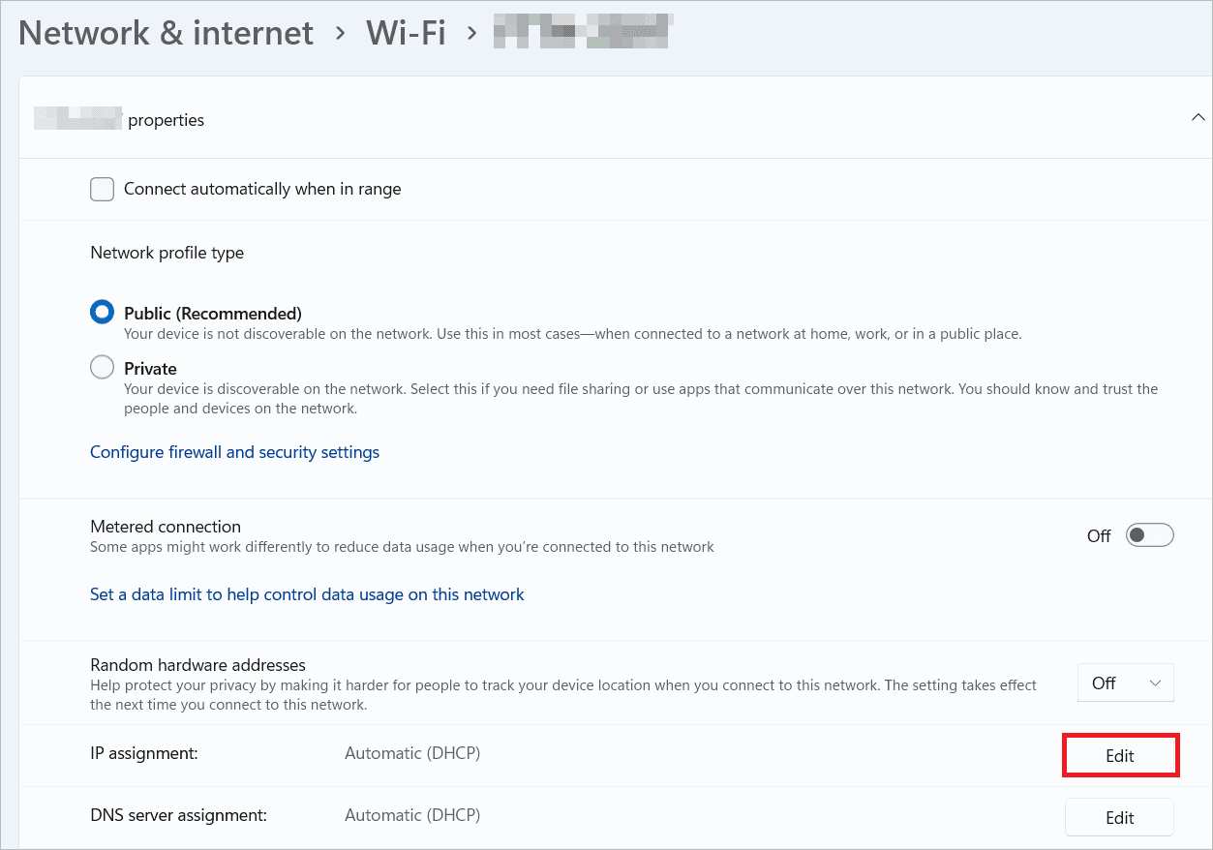
Task: Click the Metered connection heading
Action: 166,527
